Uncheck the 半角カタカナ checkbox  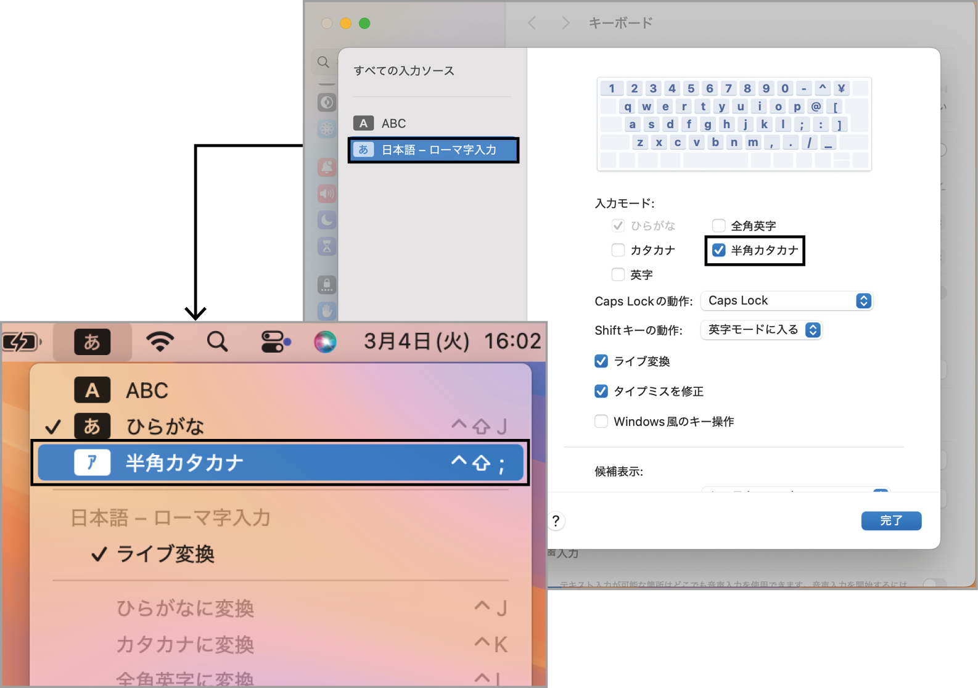[718, 250]
